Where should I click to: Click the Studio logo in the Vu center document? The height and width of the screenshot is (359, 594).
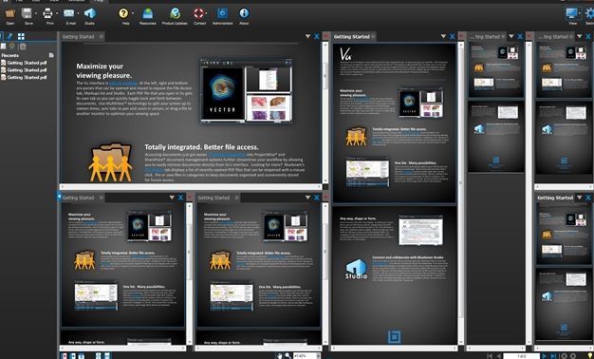(356, 269)
